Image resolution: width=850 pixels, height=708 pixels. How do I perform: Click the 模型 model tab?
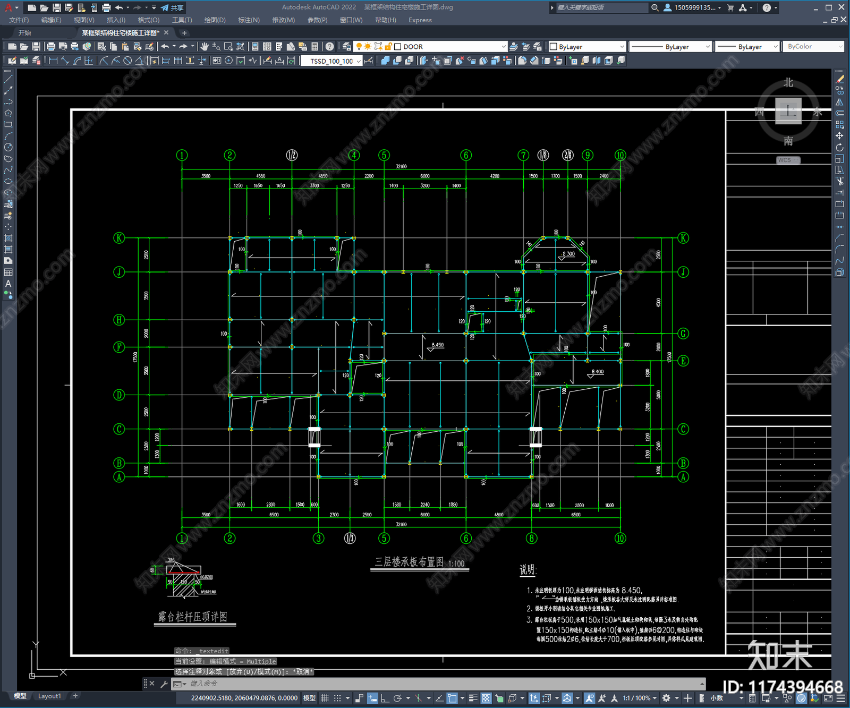[20, 696]
